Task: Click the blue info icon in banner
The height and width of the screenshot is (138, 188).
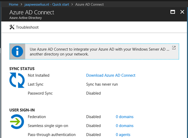Action: [x=18, y=51]
